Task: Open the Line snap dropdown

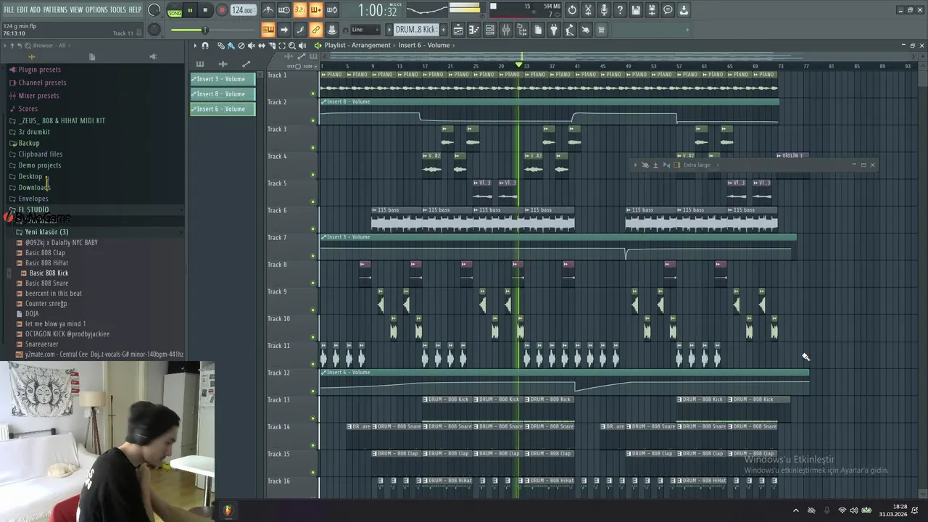Action: coord(365,30)
